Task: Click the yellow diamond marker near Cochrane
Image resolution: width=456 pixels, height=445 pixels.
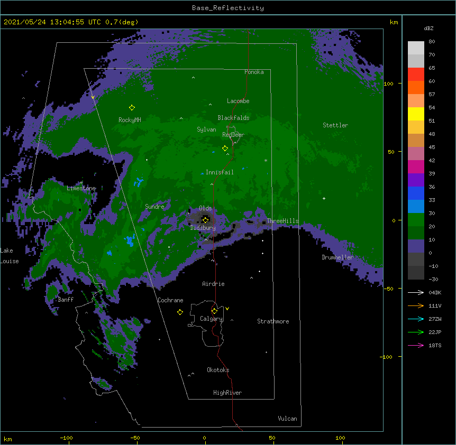Action: pos(180,312)
